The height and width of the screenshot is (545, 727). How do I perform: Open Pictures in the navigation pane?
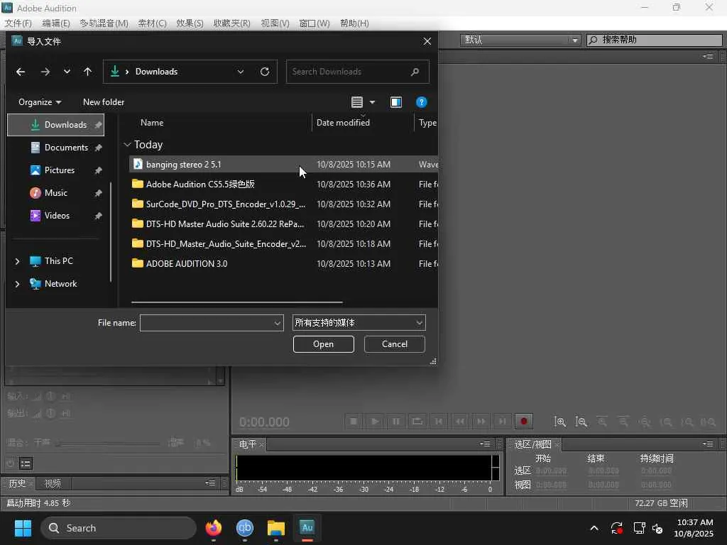click(x=55, y=170)
